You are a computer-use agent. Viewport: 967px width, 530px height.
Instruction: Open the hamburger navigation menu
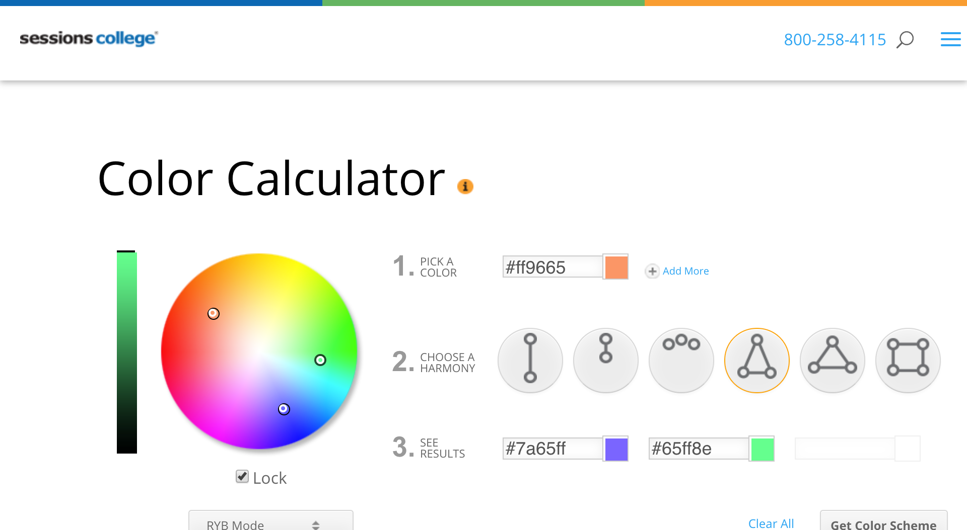(x=950, y=39)
